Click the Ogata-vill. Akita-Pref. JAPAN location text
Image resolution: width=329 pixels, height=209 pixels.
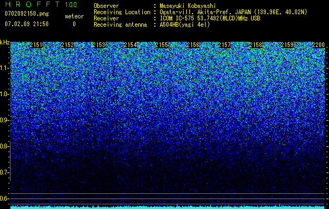click(233, 12)
